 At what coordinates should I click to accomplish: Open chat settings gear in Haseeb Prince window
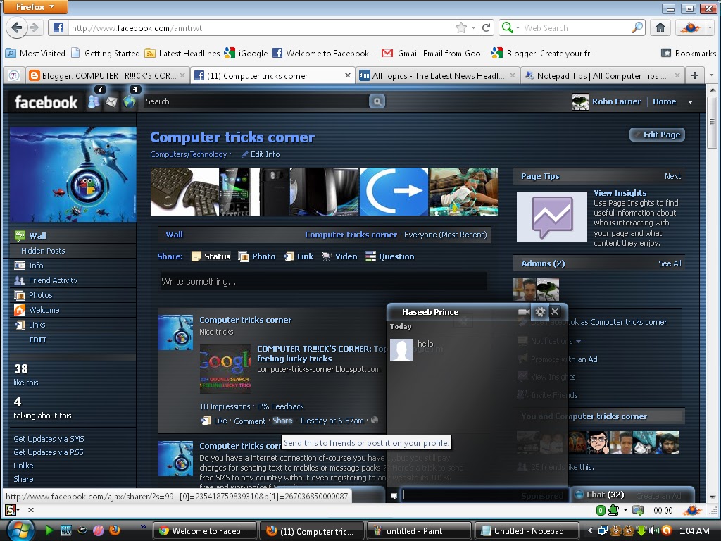pos(540,311)
